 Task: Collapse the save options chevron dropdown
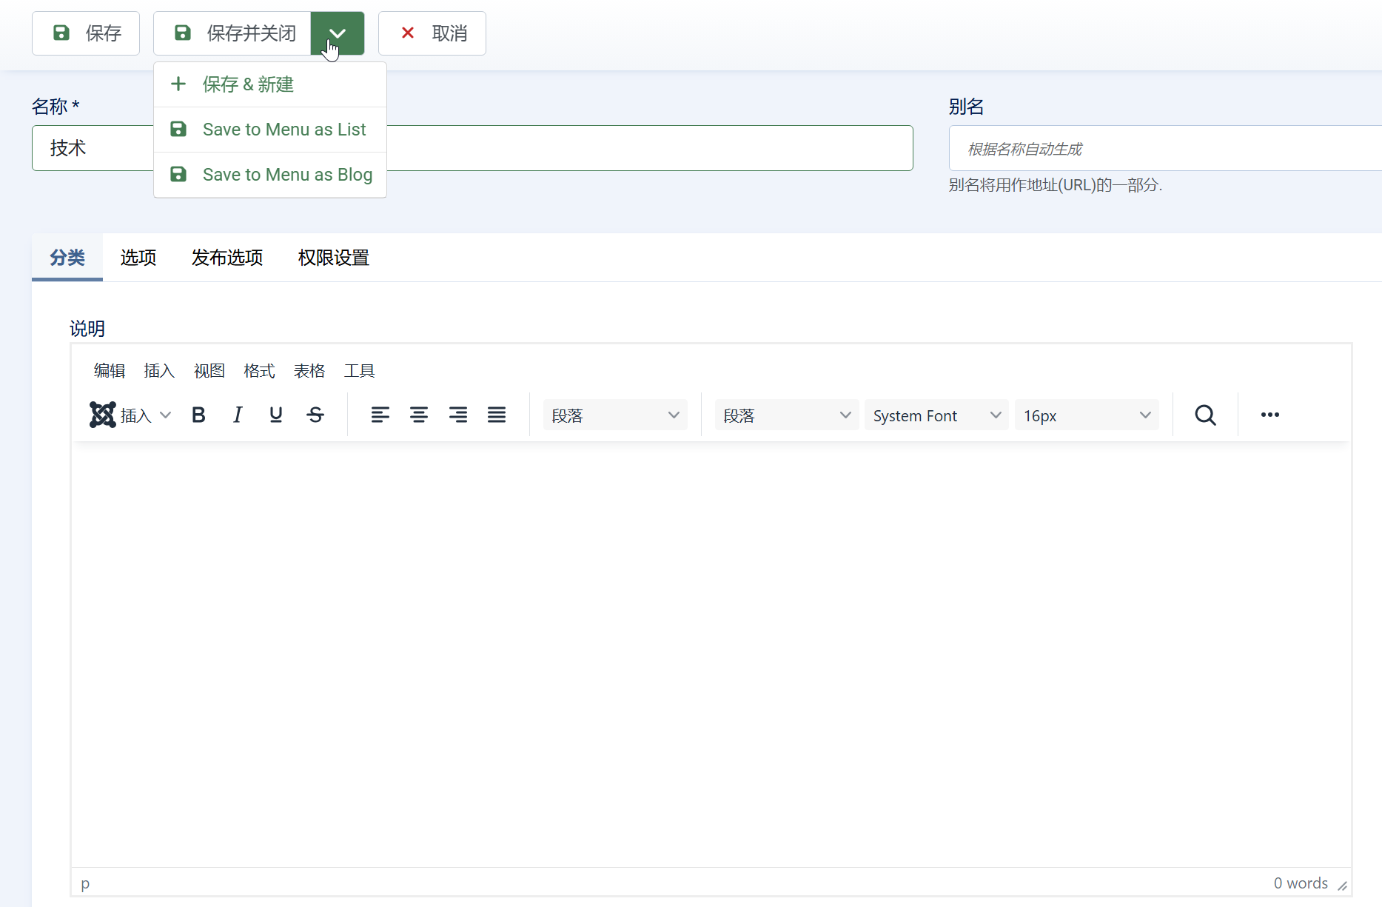coord(338,33)
